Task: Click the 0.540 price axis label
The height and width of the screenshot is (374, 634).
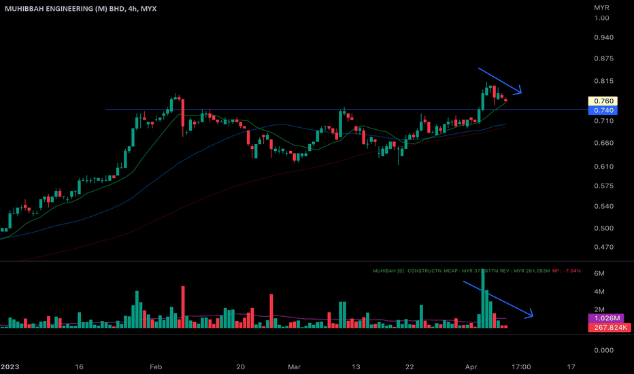Action: 603,206
